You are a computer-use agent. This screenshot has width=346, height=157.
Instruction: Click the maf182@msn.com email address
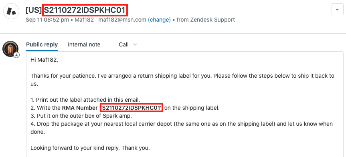click(122, 20)
